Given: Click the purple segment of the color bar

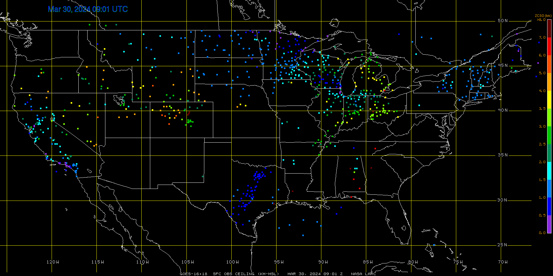Looking at the screenshot, I should [x=549, y=224].
